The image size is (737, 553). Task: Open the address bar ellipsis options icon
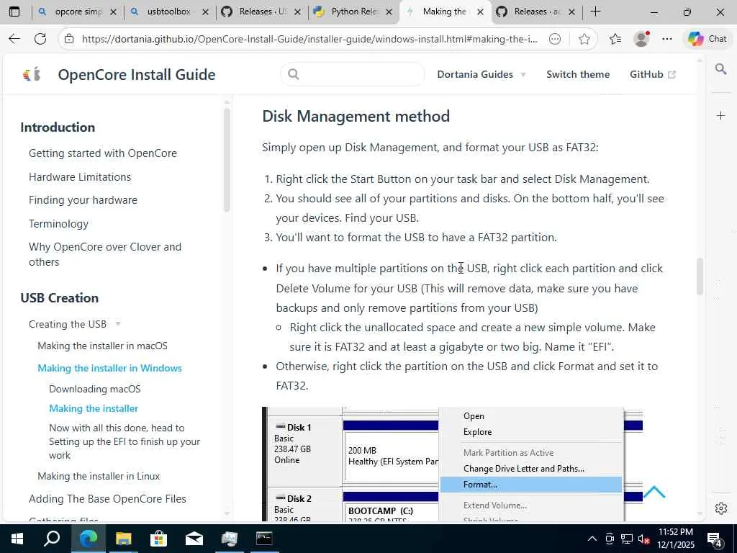tap(555, 39)
